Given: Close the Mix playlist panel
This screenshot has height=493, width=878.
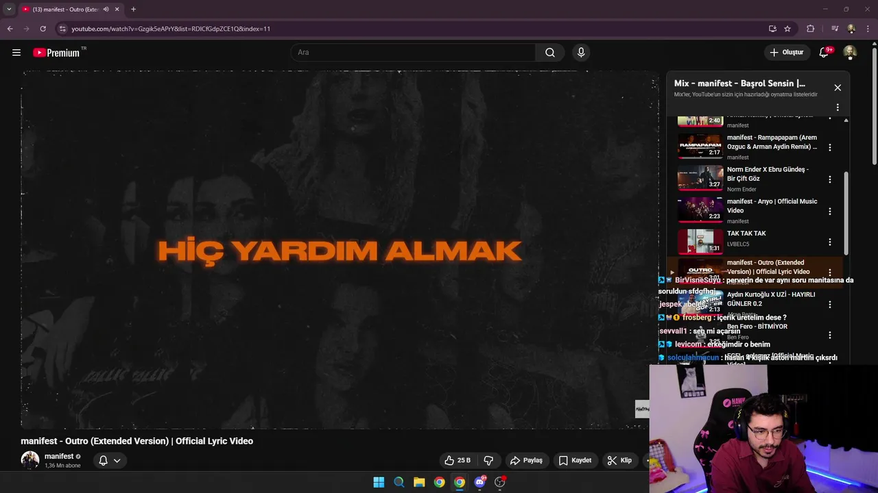Looking at the screenshot, I should 838,88.
